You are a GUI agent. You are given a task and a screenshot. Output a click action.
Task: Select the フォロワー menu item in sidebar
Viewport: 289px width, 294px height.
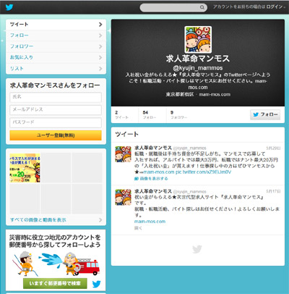click(56, 46)
